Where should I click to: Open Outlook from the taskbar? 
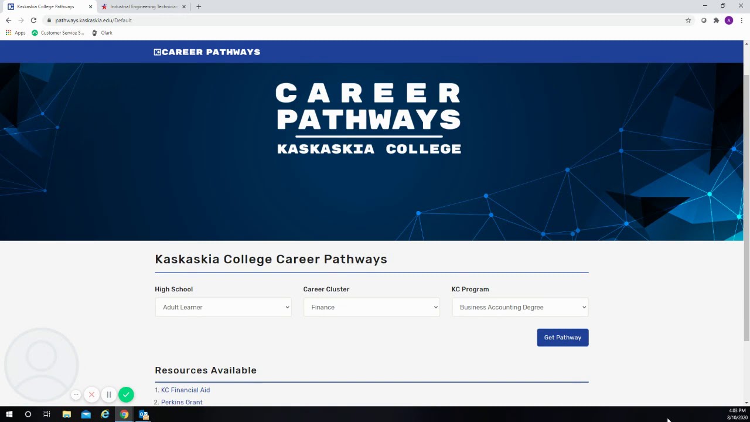144,414
